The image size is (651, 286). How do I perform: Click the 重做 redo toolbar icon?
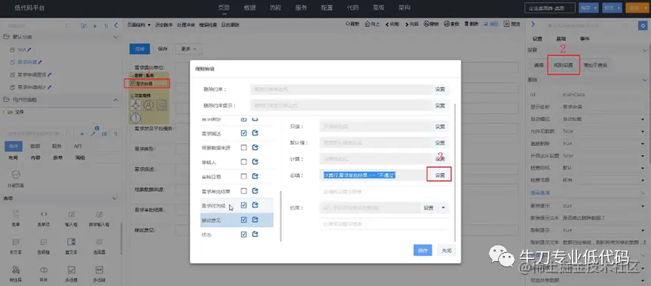446,24
